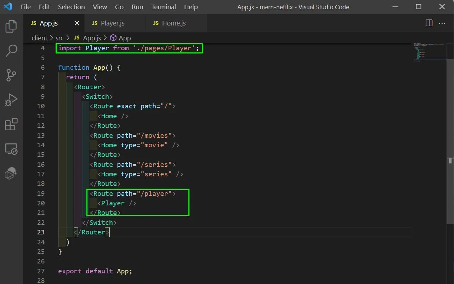Click the client breadcrumb segment
Screen dimensions: 454x284
39,38
